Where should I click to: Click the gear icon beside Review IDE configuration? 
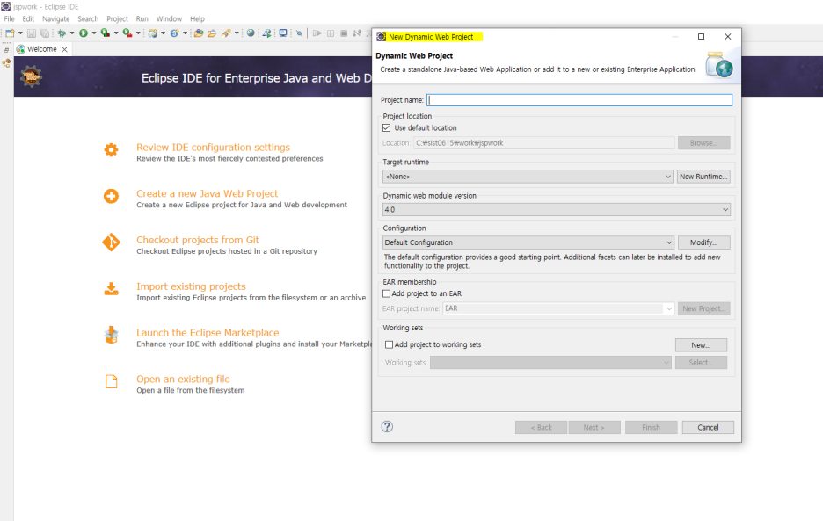click(x=111, y=150)
